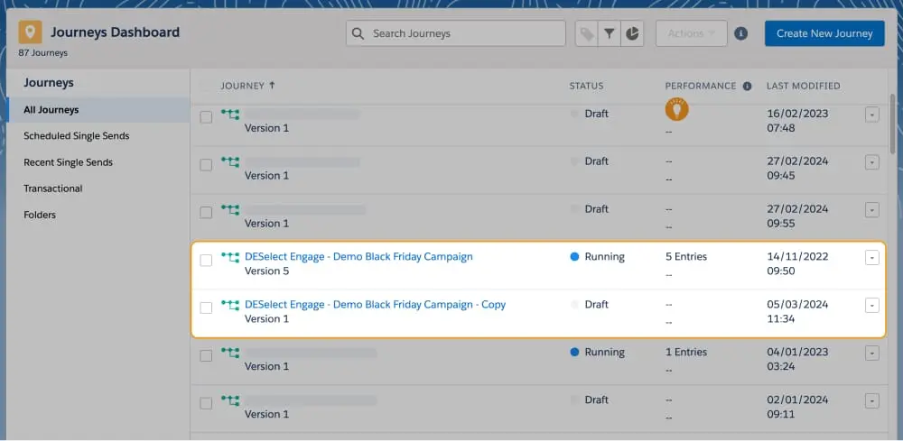Select Scheduled Single Sends in sidebar
This screenshot has height=441, width=903.
(x=77, y=136)
